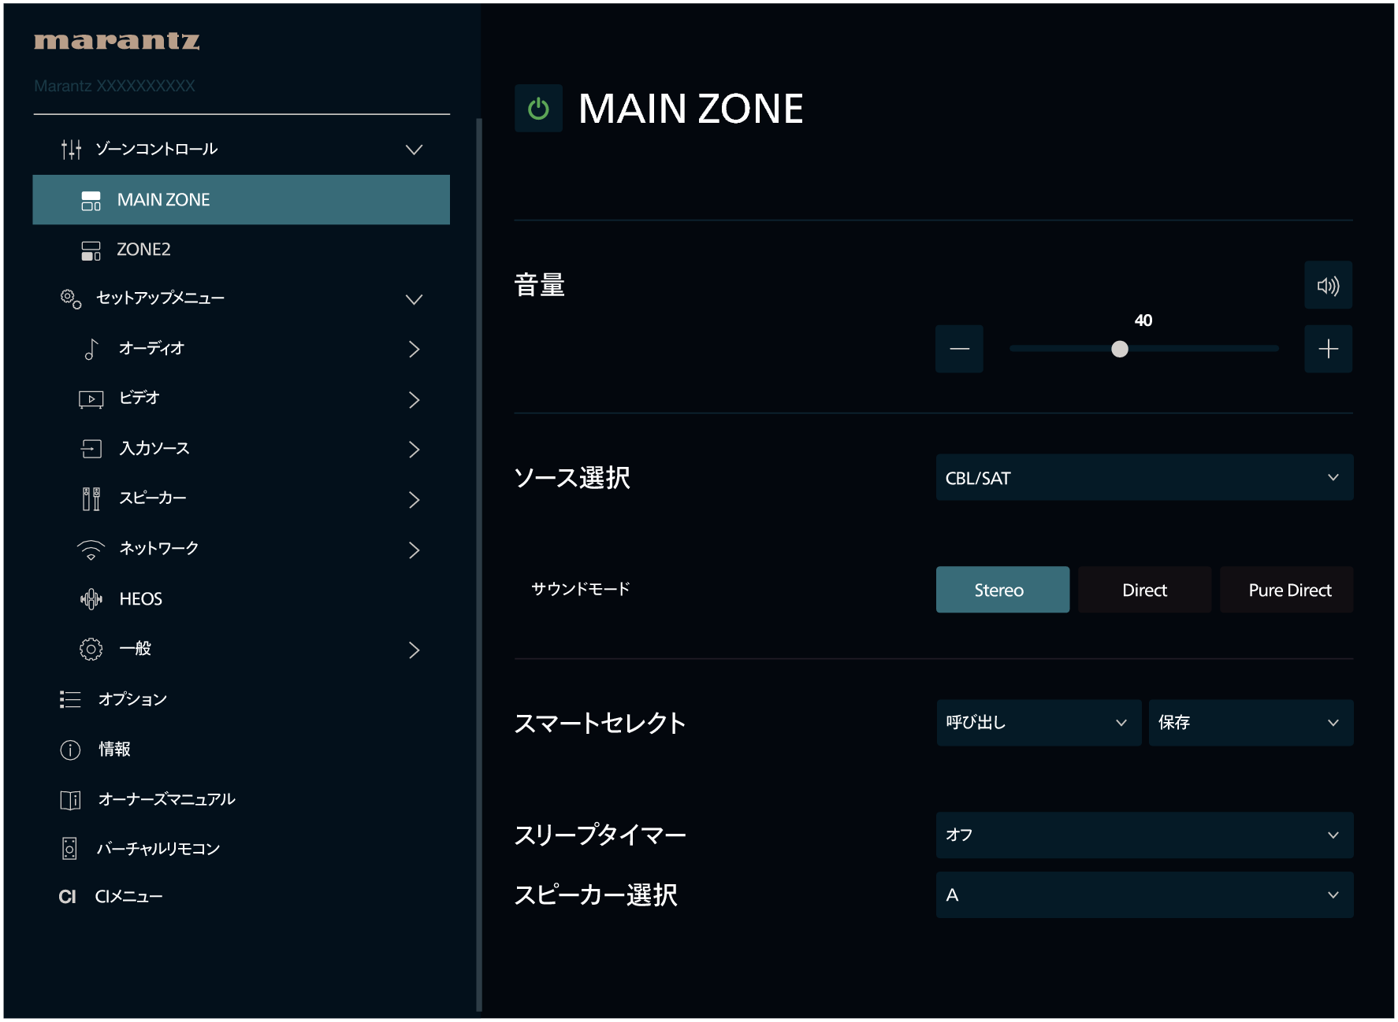Open the HEOS menu item

(x=241, y=599)
